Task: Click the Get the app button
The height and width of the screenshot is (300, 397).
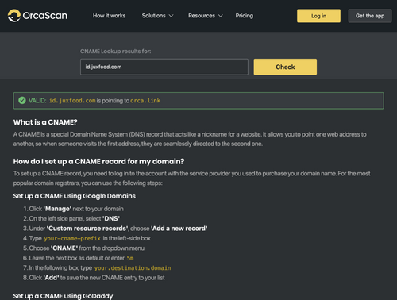Action: 370,16
